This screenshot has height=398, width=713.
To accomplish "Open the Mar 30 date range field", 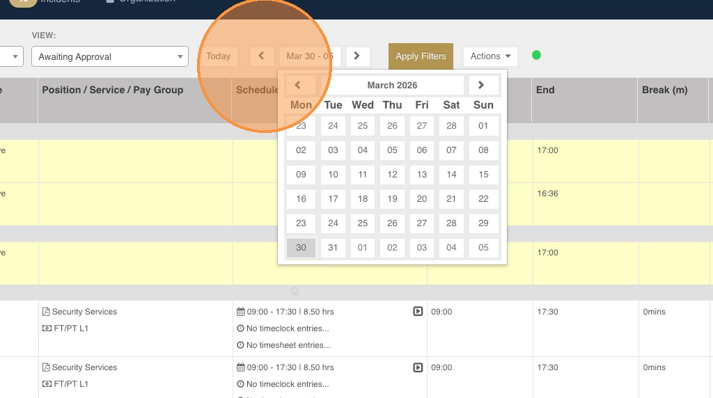I will tap(310, 56).
